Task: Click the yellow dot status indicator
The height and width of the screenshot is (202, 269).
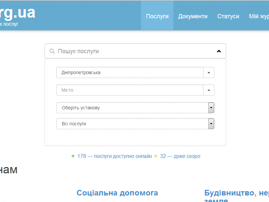Action: [156, 156]
